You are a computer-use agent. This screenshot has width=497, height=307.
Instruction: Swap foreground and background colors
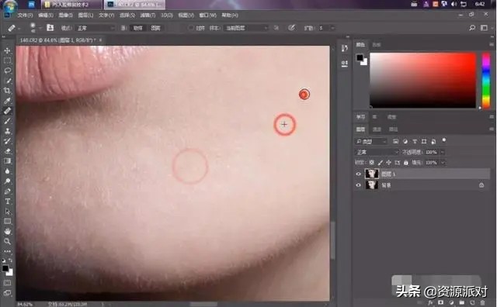[x=10, y=260]
